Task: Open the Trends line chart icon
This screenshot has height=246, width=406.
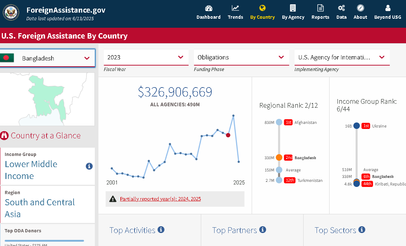Action: click(235, 8)
